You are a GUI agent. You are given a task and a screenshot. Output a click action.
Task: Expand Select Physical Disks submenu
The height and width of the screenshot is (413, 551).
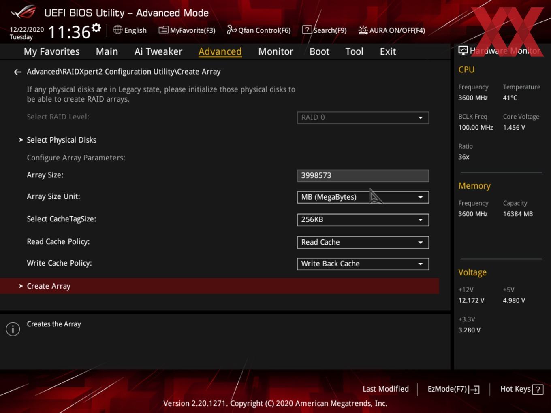pos(62,140)
